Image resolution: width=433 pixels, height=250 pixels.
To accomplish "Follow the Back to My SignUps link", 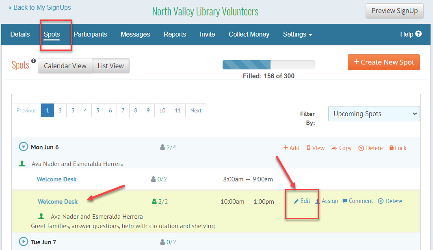I will 39,7.
